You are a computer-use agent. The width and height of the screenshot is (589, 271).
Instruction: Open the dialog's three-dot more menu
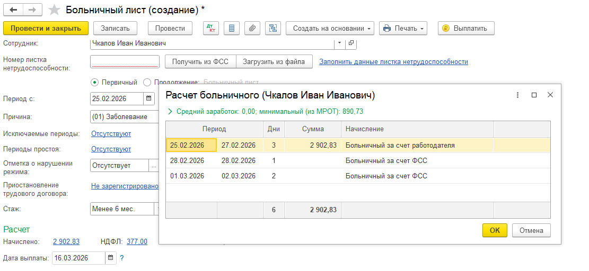pyautogui.click(x=517, y=95)
